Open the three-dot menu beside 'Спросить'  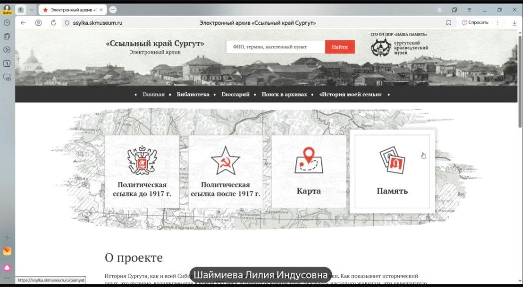pos(498,23)
